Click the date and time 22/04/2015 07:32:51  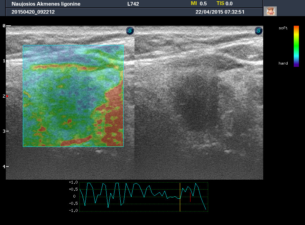point(220,12)
